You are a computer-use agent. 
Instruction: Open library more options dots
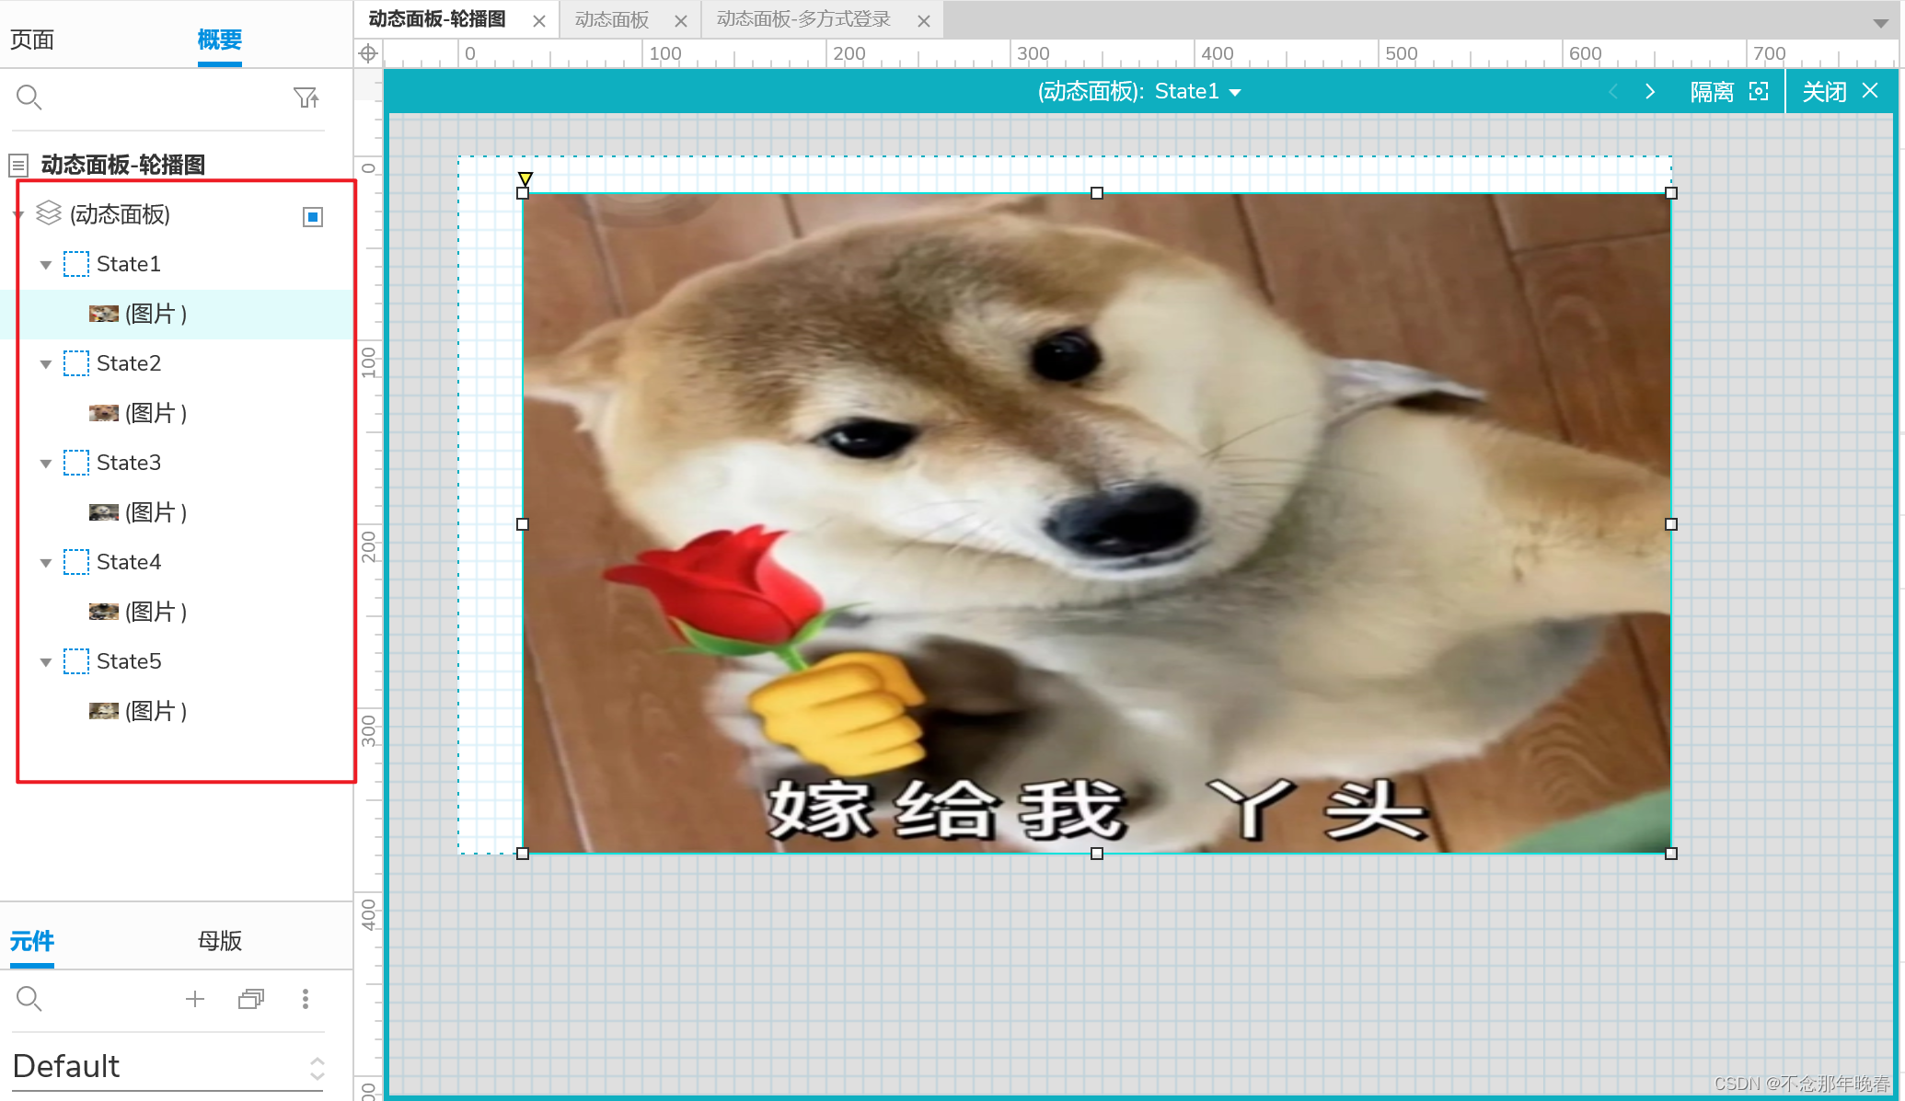306,999
